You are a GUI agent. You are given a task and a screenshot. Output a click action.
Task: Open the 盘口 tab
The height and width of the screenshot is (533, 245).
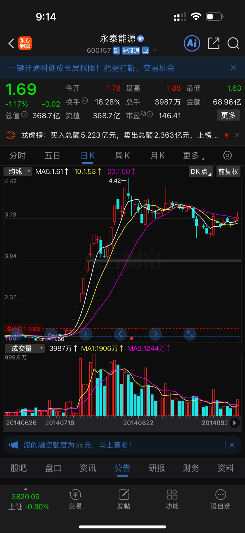click(x=53, y=468)
